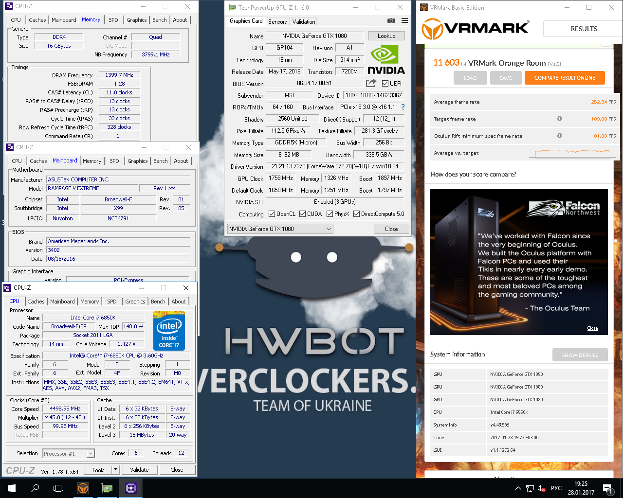
Task: Open About tab in CPU-Z motherboard window
Action: (181, 161)
